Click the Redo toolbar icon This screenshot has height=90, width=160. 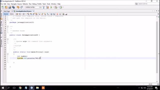[x=22, y=7]
